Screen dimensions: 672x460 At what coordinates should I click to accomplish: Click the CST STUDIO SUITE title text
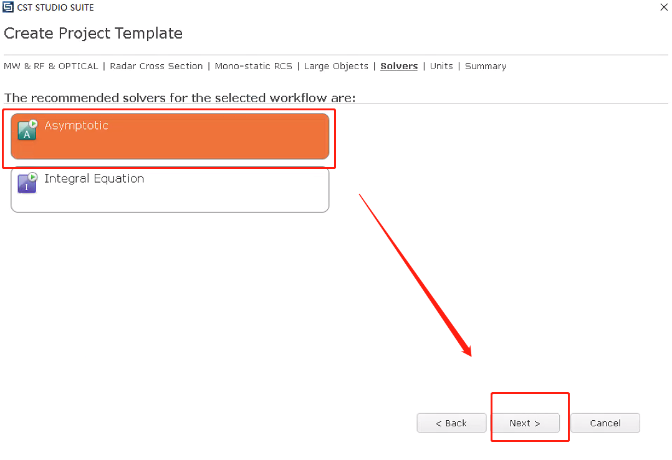tap(55, 7)
